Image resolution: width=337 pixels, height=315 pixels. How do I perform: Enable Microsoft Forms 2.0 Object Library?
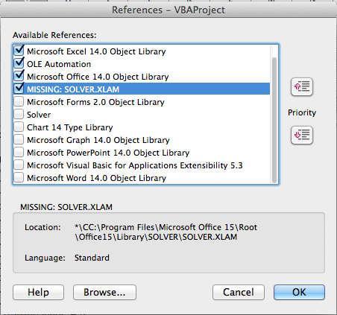tap(19, 101)
